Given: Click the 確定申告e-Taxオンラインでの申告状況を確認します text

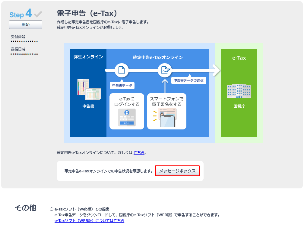Looking at the screenshot, I should click(x=109, y=171).
